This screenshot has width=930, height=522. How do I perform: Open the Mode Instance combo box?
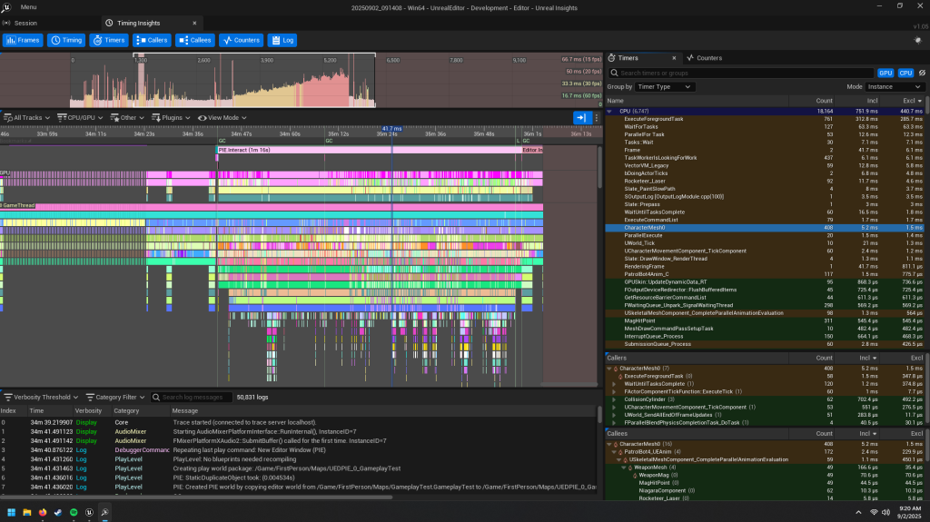coord(894,86)
